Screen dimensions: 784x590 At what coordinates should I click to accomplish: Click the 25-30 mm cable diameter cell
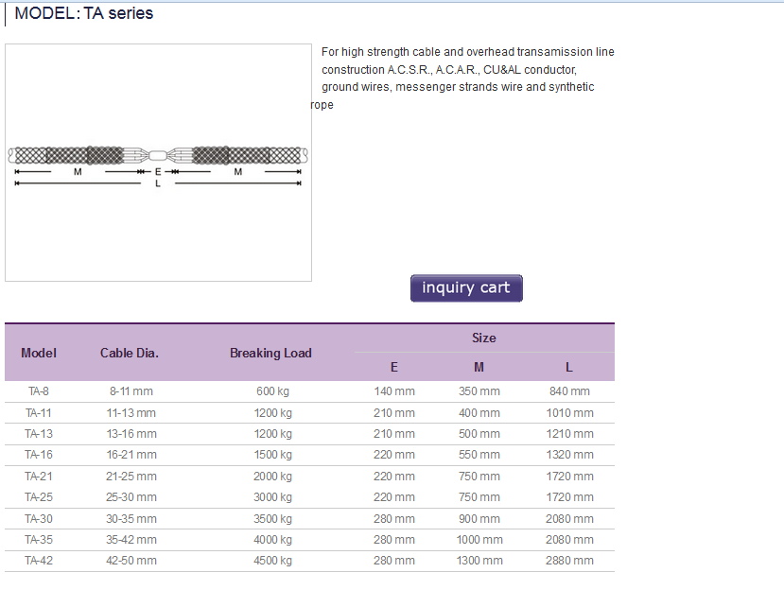coord(131,497)
